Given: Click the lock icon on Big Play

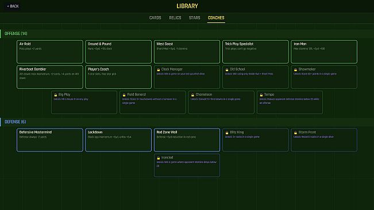Looking at the screenshot, I should 55,95.
